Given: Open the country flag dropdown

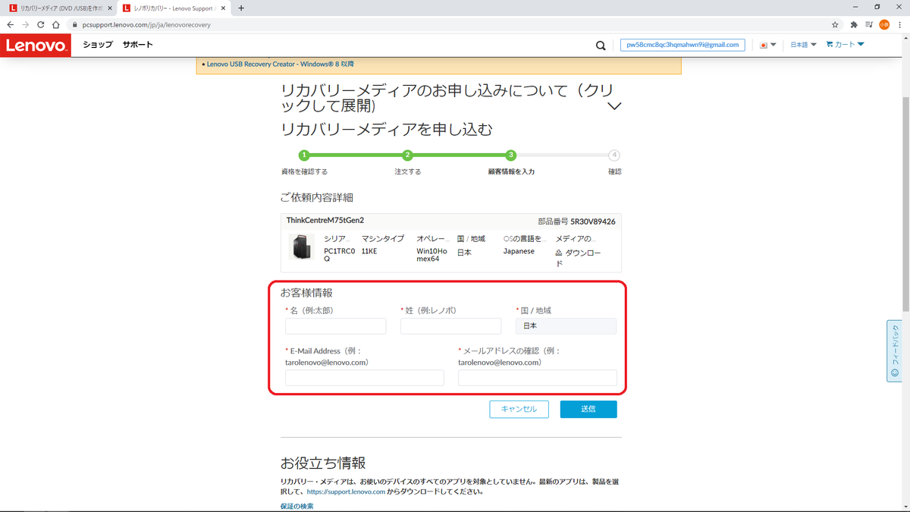Looking at the screenshot, I should pyautogui.click(x=768, y=45).
